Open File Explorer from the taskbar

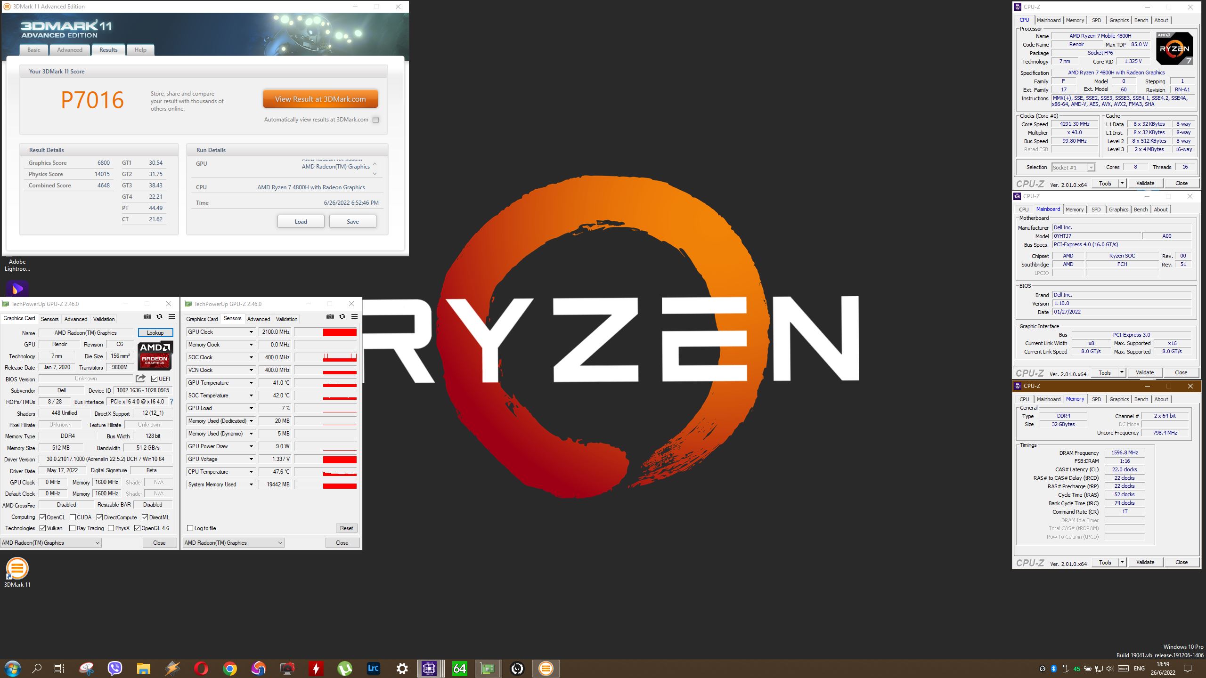pyautogui.click(x=143, y=669)
